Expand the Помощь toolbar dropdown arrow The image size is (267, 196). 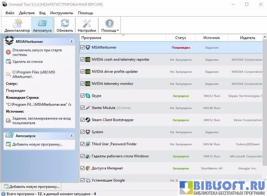(118, 31)
